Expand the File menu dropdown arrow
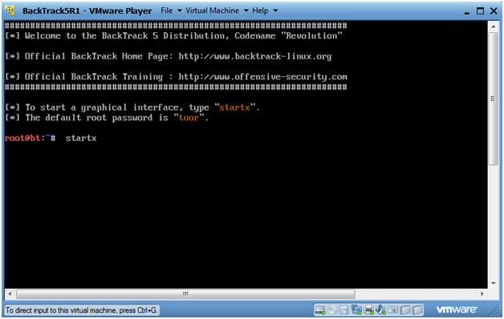This screenshot has height=319, width=504. point(180,10)
